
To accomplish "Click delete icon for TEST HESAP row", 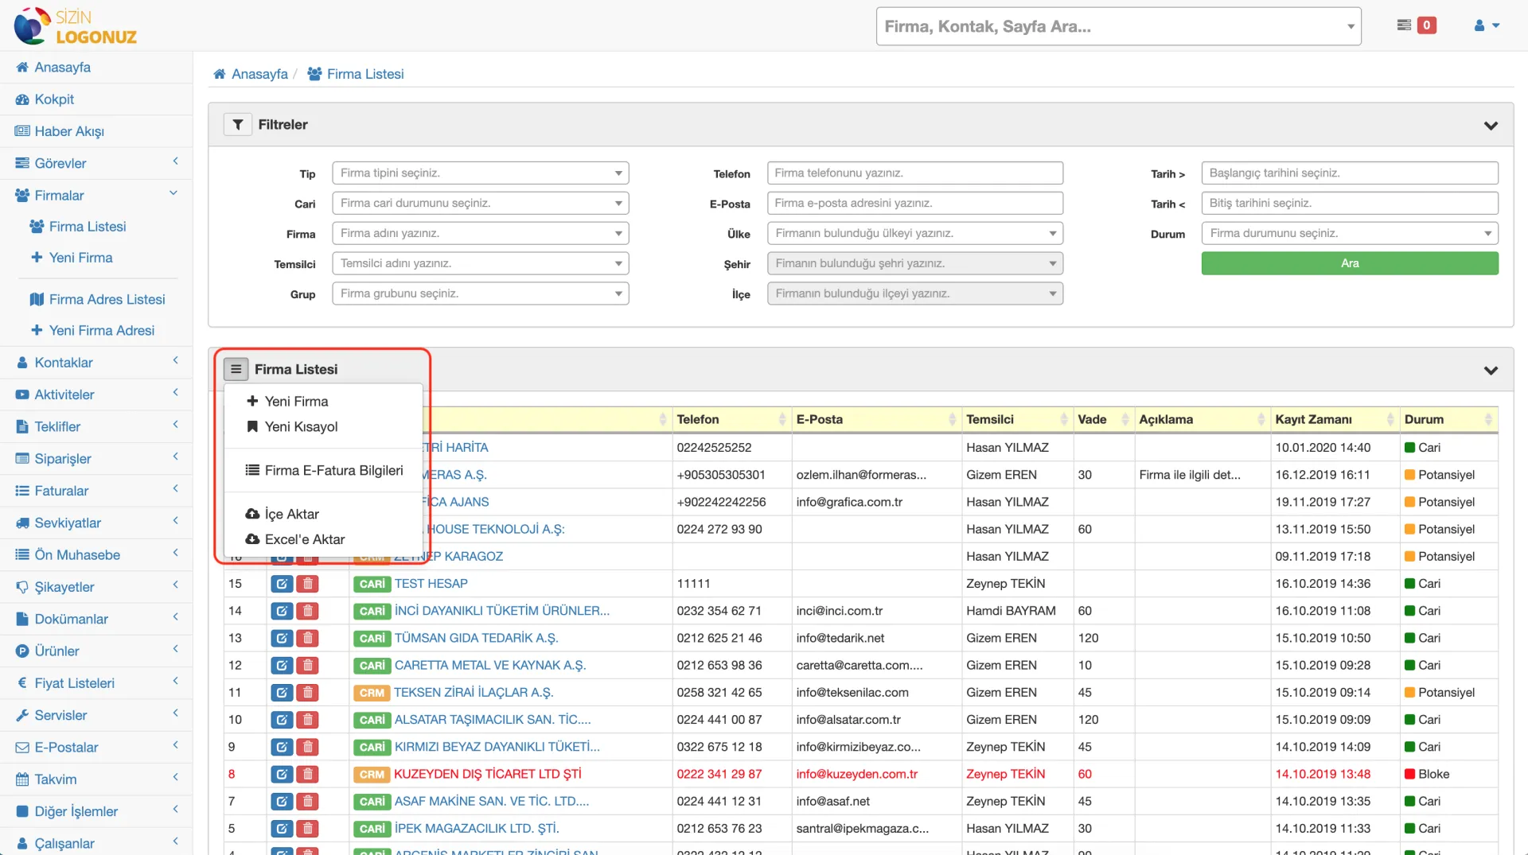I will pos(307,584).
